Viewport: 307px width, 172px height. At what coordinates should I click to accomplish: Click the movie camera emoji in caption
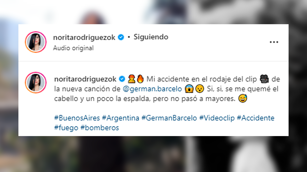tap(264, 79)
